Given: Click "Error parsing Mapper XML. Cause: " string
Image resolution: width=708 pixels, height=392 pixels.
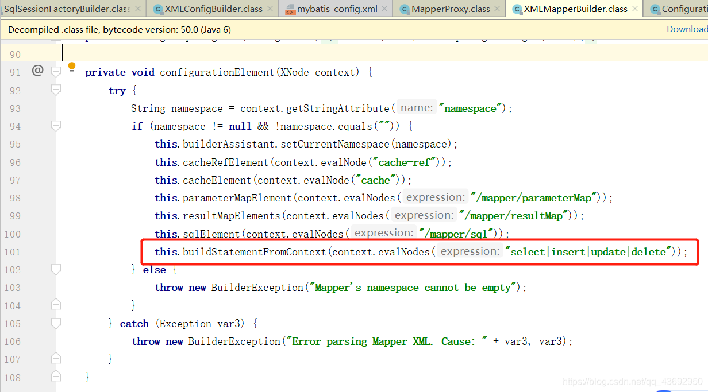Looking at the screenshot, I should coord(387,341).
